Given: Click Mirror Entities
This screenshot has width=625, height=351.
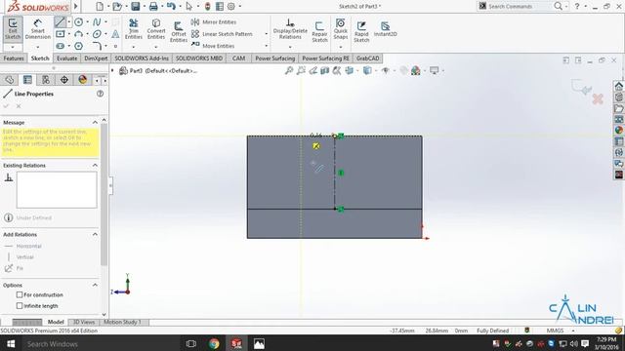Looking at the screenshot, I should pos(214,22).
